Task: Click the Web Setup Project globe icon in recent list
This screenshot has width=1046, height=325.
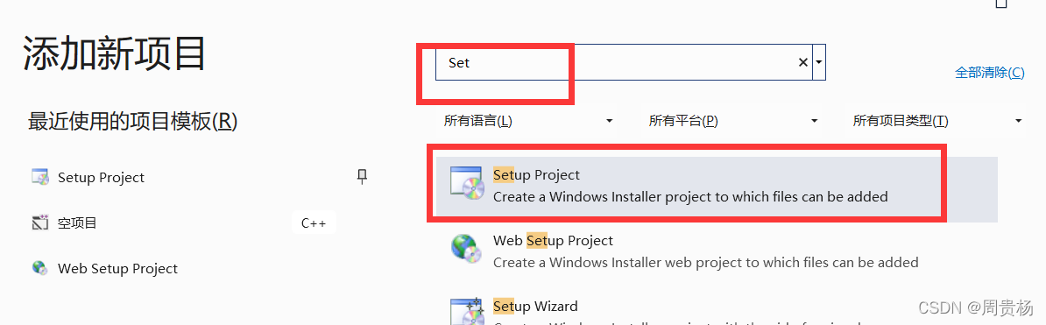Action: click(40, 268)
